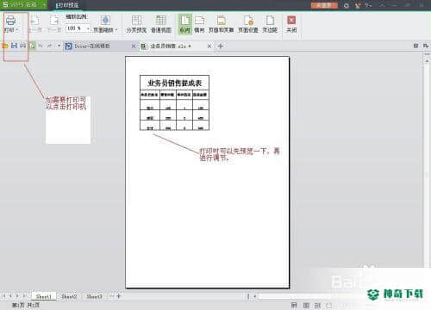Close print preview with red 关闭 icon
This screenshot has height=310, width=431.
(291, 24)
